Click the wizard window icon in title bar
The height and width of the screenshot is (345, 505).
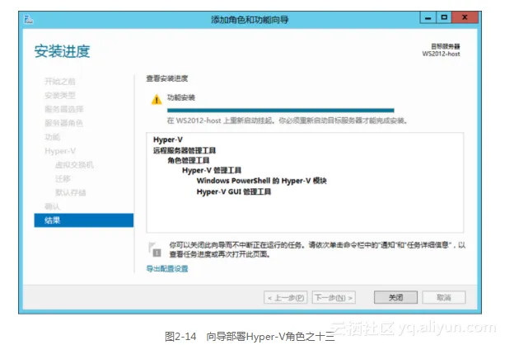[x=29, y=19]
